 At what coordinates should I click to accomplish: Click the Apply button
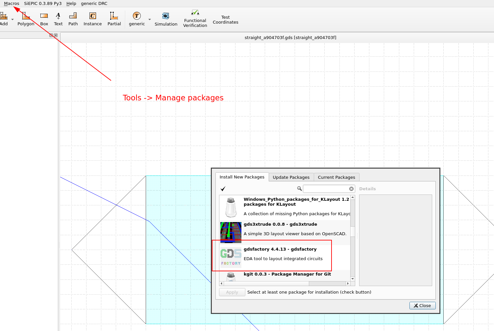[232, 292]
